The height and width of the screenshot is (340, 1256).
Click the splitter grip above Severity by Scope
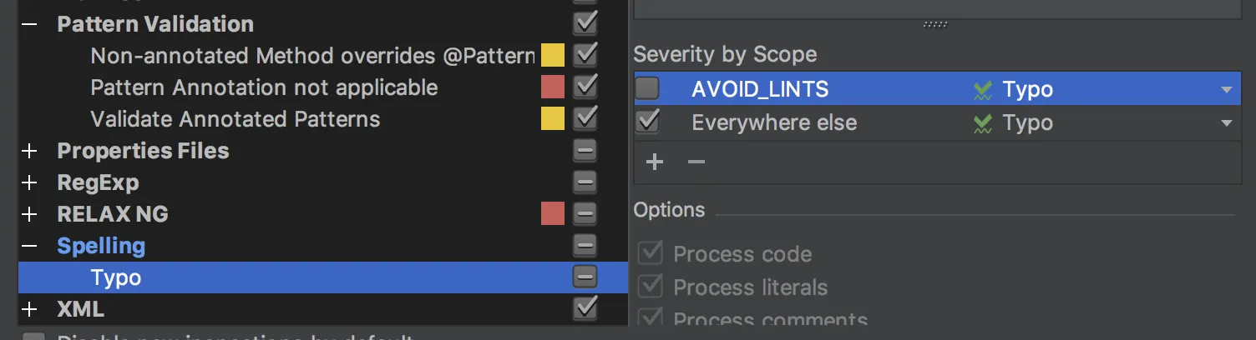tap(934, 25)
